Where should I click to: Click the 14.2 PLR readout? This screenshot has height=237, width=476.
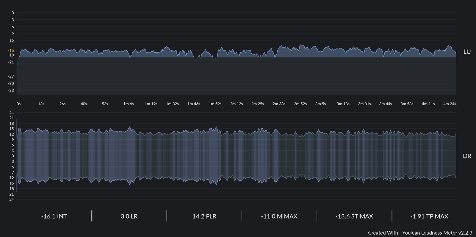click(x=204, y=216)
